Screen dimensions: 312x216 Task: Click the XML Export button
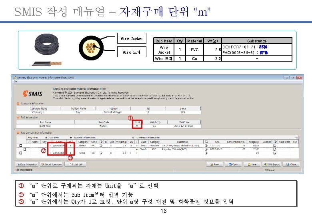(x=272, y=164)
